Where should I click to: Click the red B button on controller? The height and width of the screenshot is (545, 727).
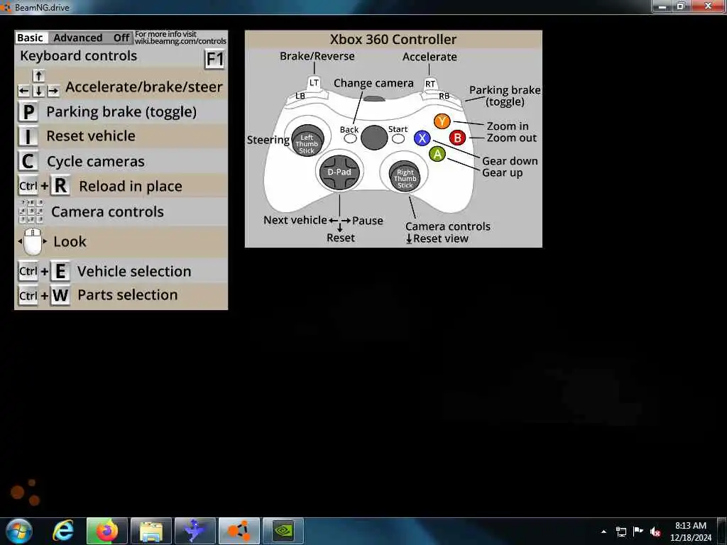(x=457, y=138)
